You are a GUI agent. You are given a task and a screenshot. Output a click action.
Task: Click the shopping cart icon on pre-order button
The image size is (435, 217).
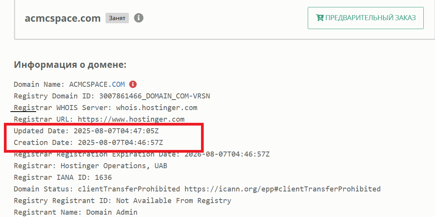(320, 18)
